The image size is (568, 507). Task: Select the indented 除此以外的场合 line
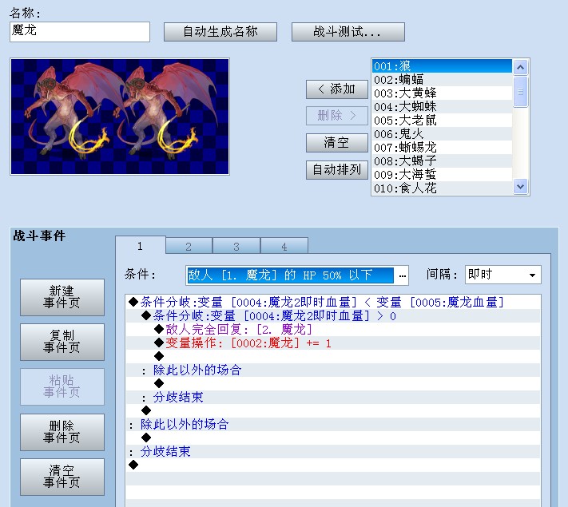(x=333, y=370)
